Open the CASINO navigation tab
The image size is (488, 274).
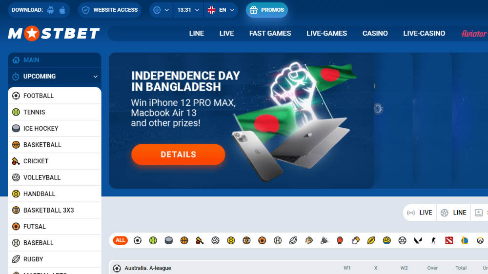[x=375, y=33]
